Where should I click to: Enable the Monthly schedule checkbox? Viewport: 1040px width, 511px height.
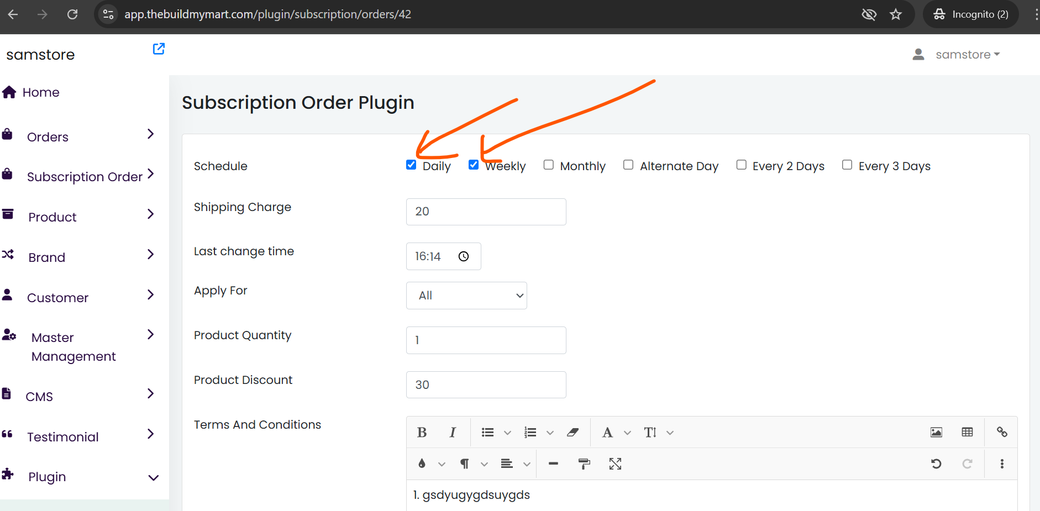(548, 165)
